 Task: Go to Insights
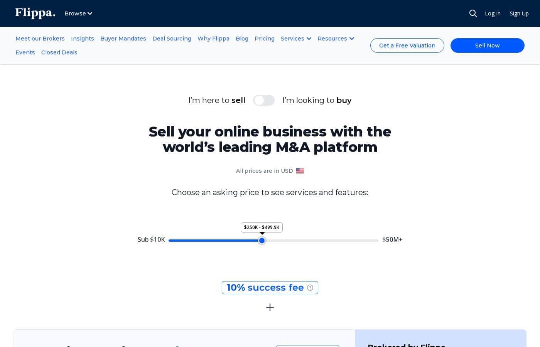point(83,39)
